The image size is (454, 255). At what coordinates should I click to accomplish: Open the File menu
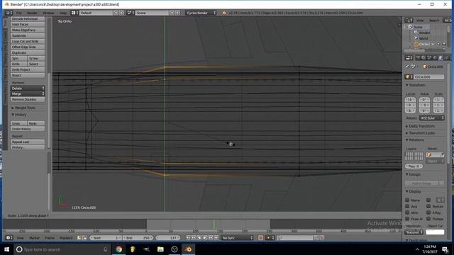[19, 13]
